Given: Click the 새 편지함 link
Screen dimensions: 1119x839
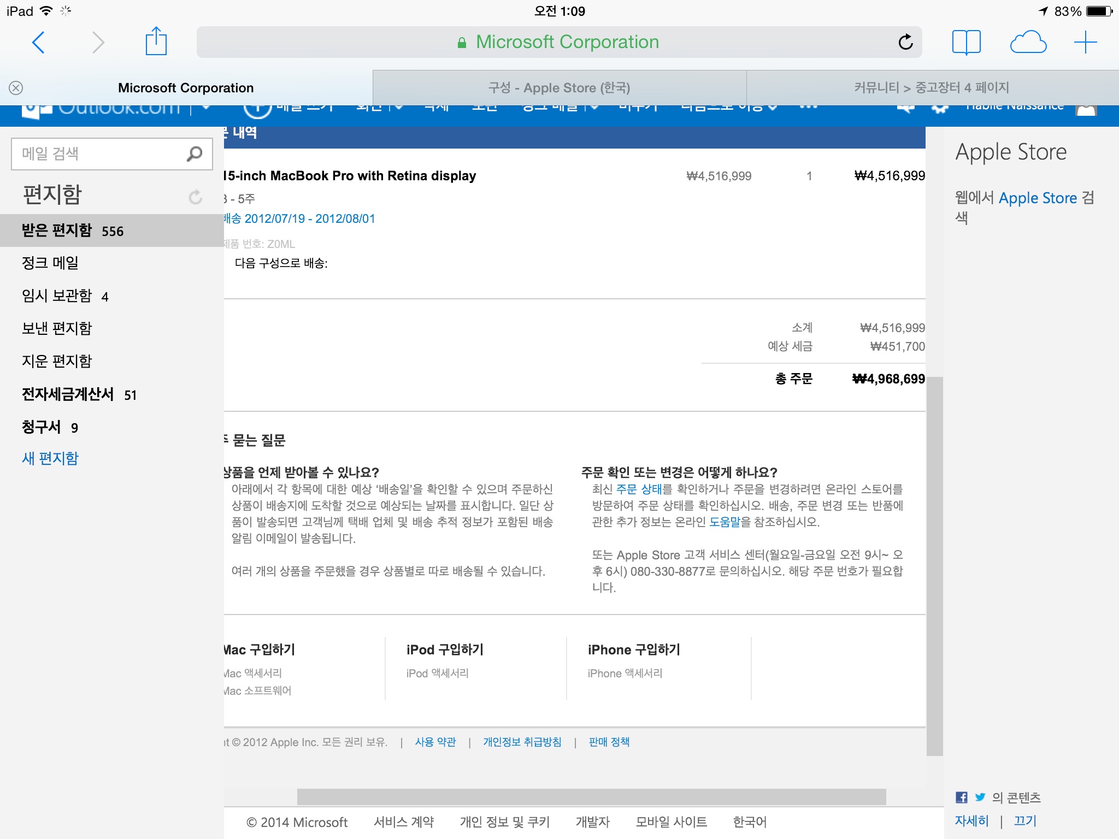Looking at the screenshot, I should pyautogui.click(x=50, y=458).
